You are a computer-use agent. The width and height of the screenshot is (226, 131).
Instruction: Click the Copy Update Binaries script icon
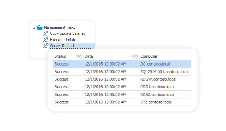(46, 33)
